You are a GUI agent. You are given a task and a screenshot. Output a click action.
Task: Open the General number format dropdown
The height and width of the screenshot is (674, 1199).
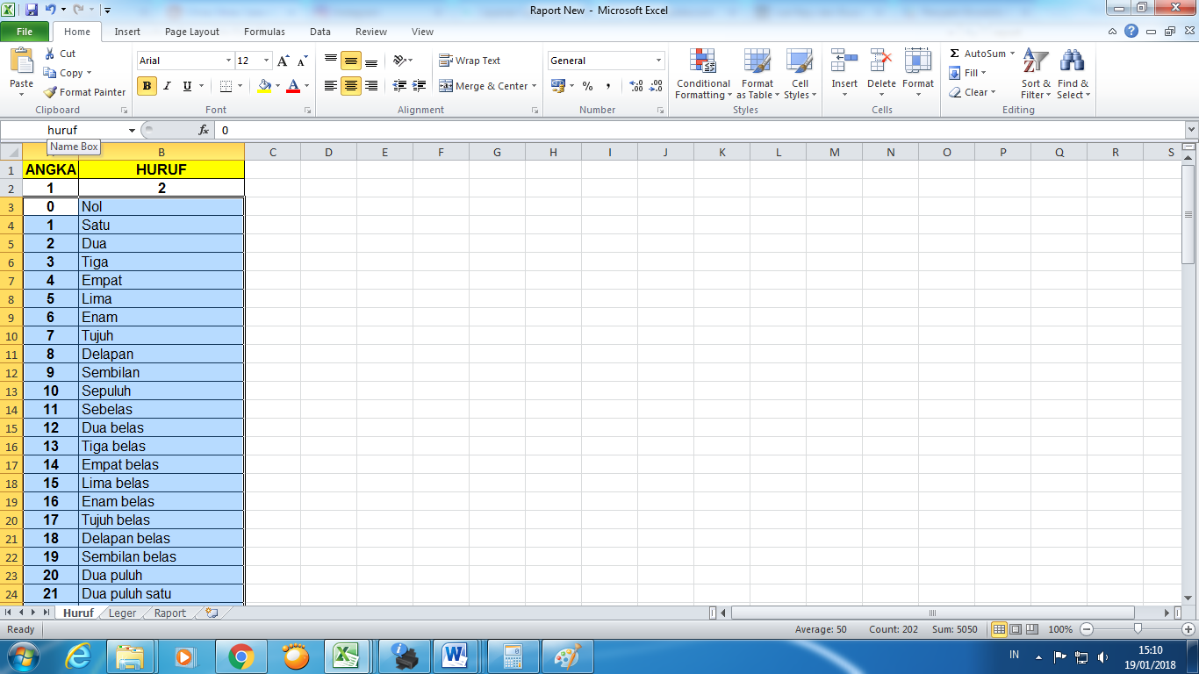point(658,61)
